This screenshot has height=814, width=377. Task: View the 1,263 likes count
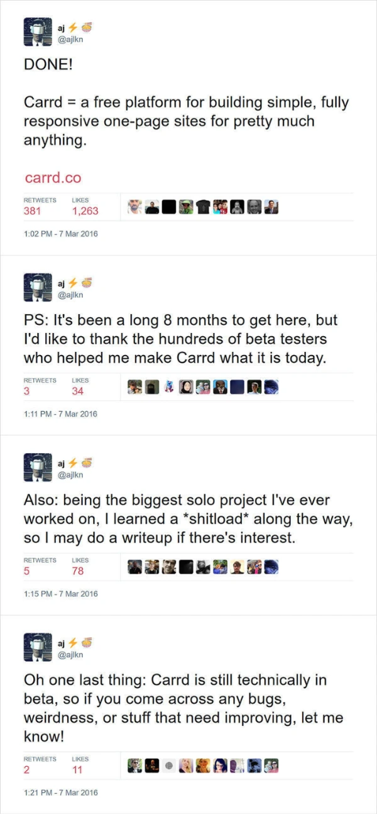click(85, 211)
